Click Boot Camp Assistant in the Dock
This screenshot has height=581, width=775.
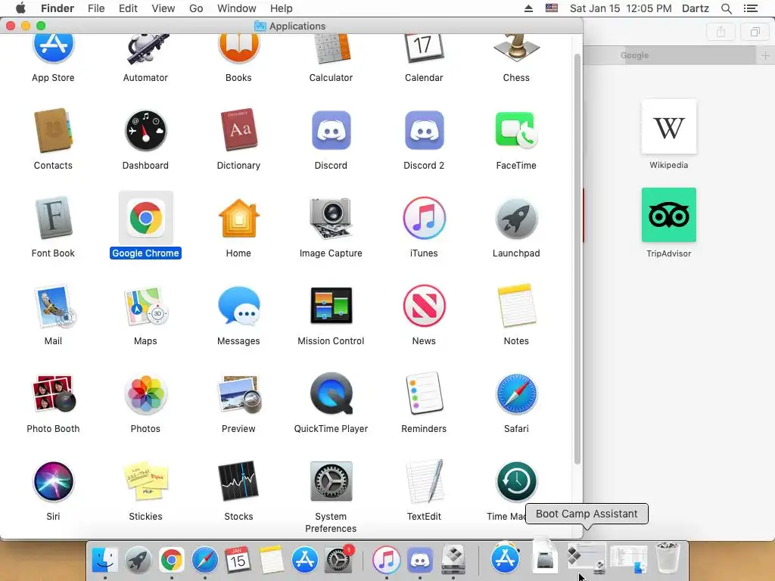pyautogui.click(x=587, y=558)
